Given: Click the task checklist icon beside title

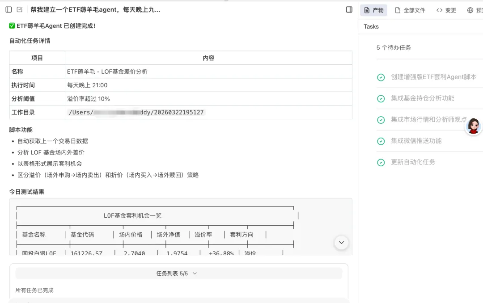Looking at the screenshot, I should [20, 10].
